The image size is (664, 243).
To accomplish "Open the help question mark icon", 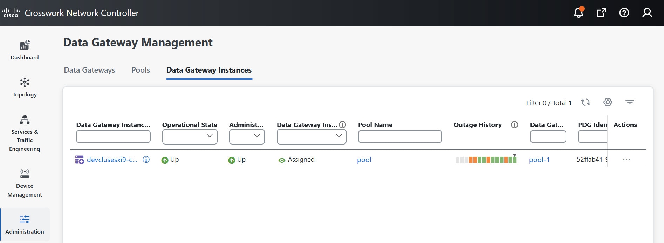I will coord(624,13).
